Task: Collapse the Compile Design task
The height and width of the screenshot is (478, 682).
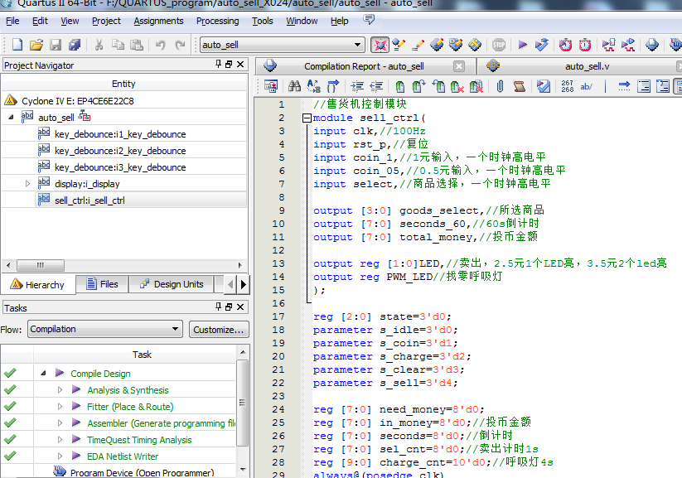Action: point(43,373)
